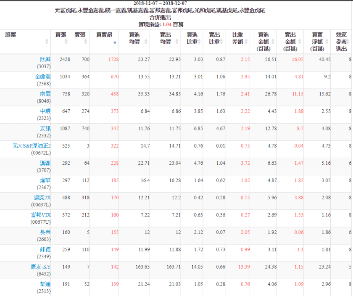Click the sort arrows in 賣出比重 header
This screenshot has height=296, width=353.
222,42
